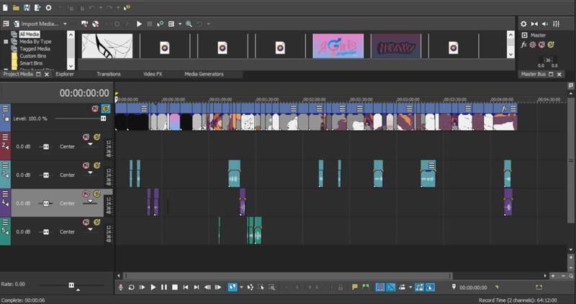Viewport: 576px width, 304px height.
Task: Click the timecode display 00:00:00:00
Action: 84,93
